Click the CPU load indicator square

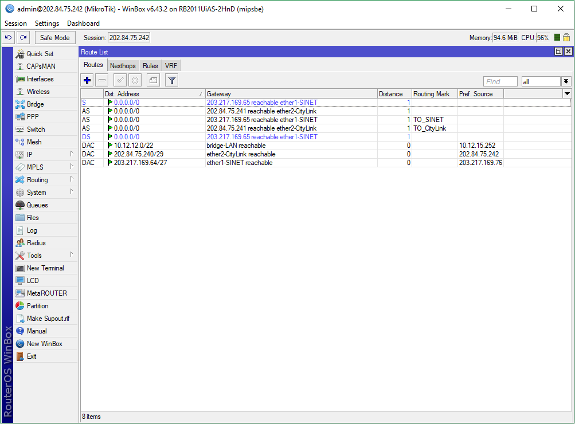pyautogui.click(x=557, y=37)
